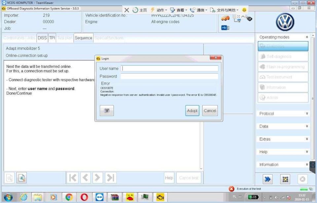Image resolution: width=317 pixels, height=203 pixels.
Task: Select Test instrument mode
Action: (283, 77)
